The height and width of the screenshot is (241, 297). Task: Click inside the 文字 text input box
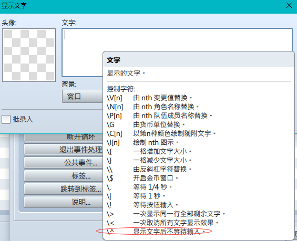177,40
